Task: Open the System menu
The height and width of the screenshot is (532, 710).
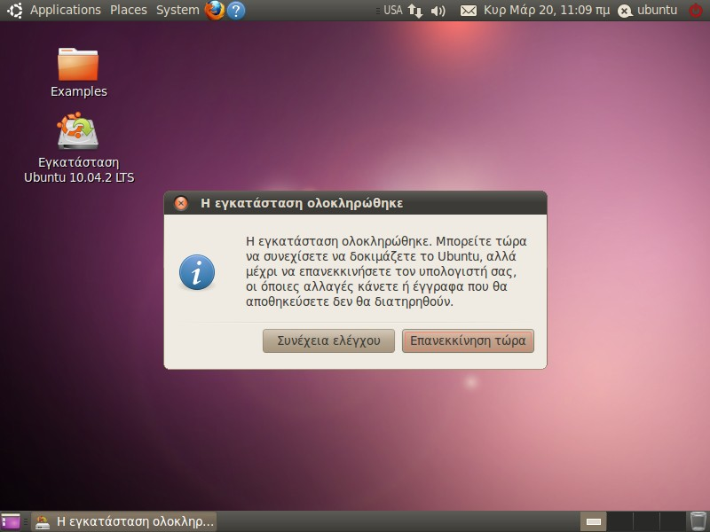Action: (177, 10)
